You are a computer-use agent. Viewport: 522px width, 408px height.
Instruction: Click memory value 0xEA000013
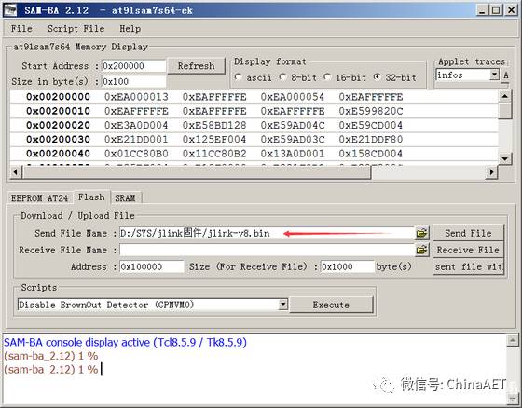(x=136, y=97)
